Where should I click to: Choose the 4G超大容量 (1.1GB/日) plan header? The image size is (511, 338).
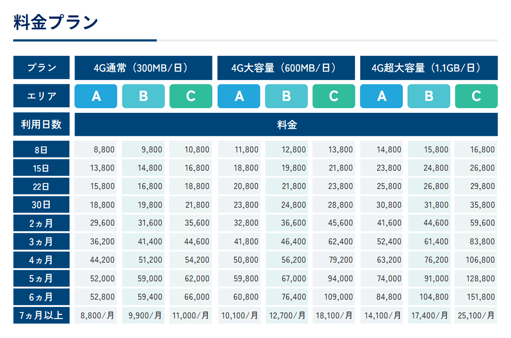tap(428, 68)
